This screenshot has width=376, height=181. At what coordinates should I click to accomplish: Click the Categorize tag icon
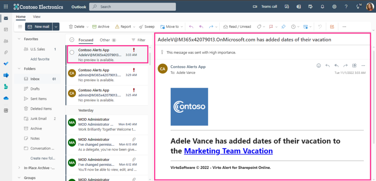tap(259, 26)
